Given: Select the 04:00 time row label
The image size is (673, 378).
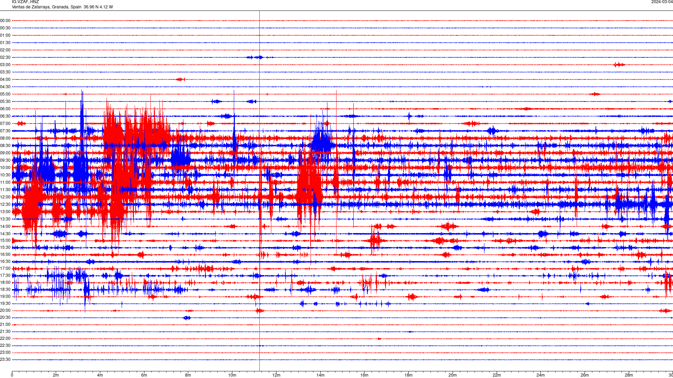Looking at the screenshot, I should click(5, 79).
